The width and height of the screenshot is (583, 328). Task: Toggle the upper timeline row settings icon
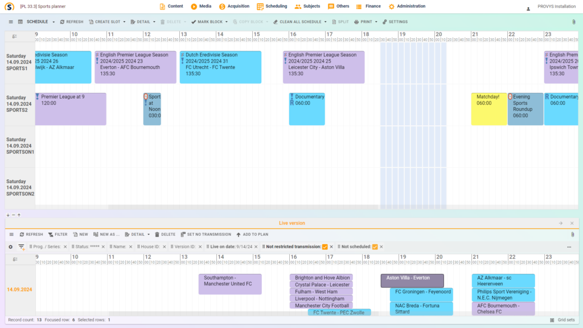pos(14,36)
